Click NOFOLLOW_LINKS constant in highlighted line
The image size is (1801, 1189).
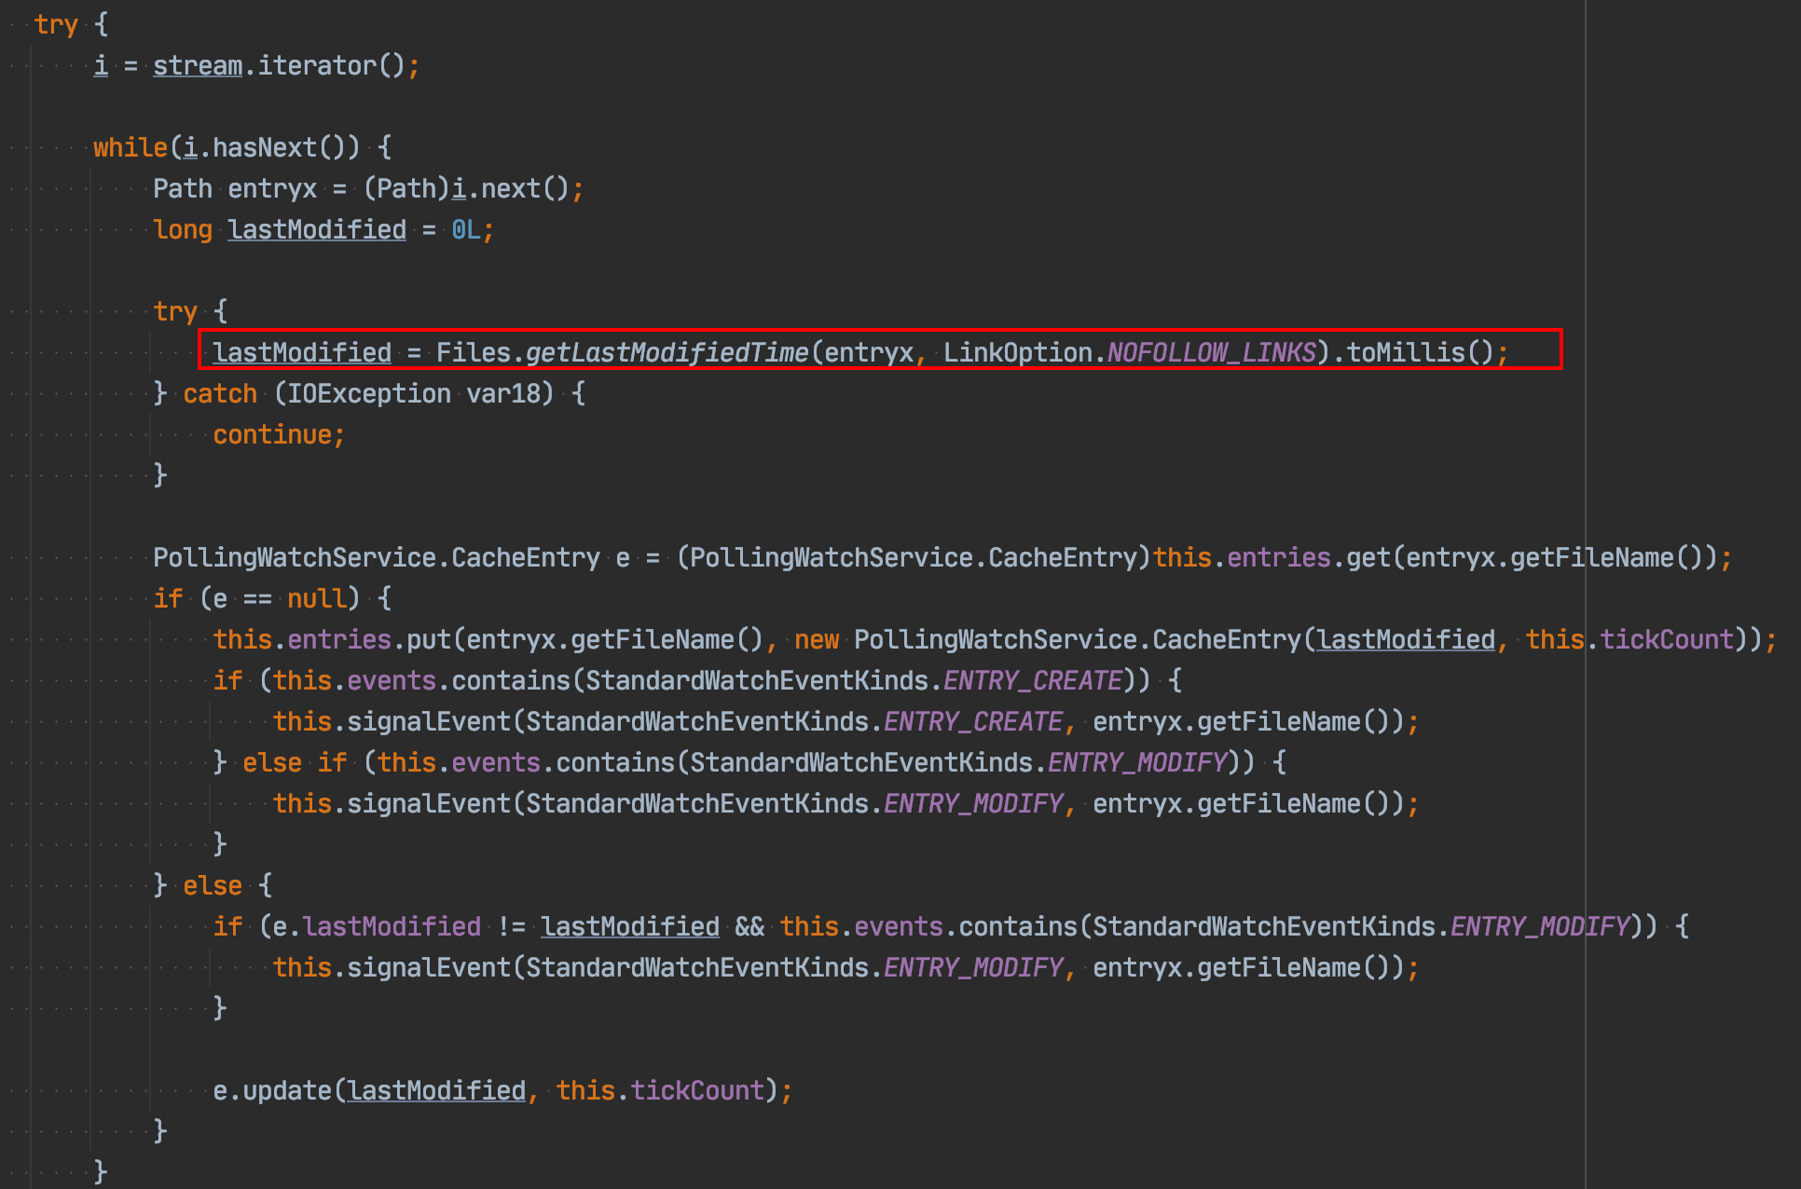coord(1212,352)
